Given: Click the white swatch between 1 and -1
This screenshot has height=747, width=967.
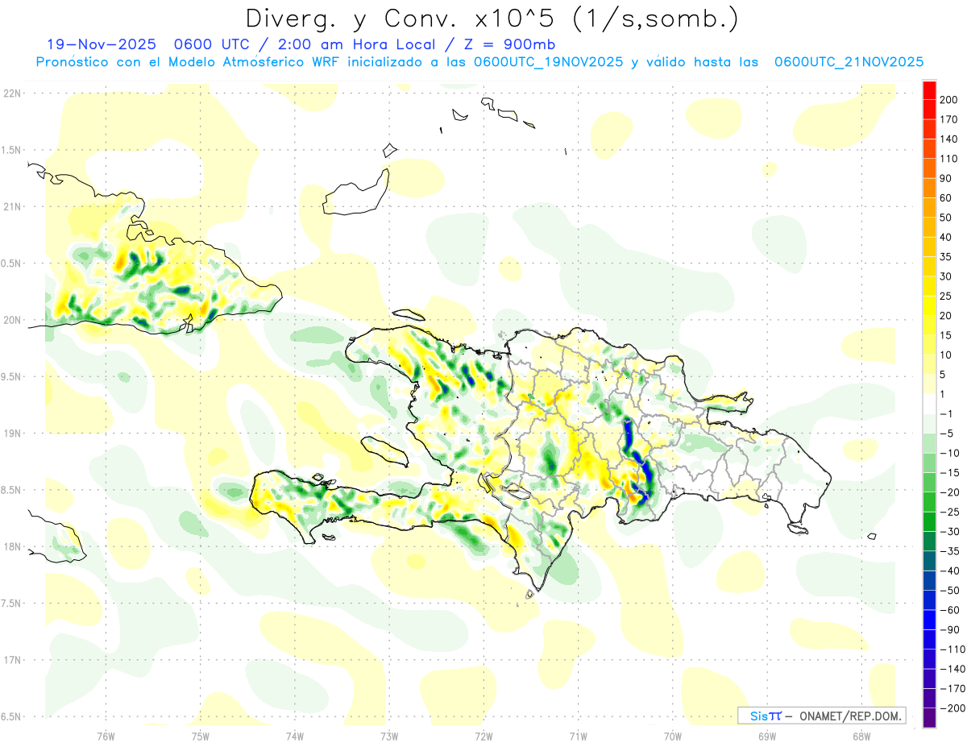Looking at the screenshot, I should pos(929,404).
